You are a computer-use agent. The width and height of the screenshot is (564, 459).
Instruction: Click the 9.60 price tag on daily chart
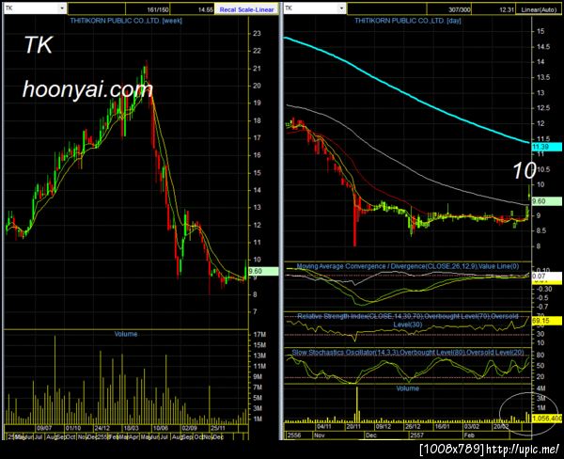coord(546,201)
